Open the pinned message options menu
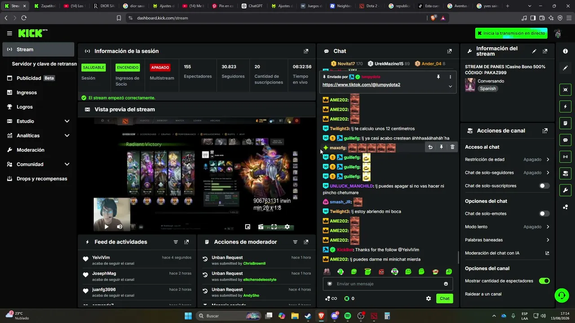Image resolution: width=575 pixels, height=323 pixels. (450, 77)
